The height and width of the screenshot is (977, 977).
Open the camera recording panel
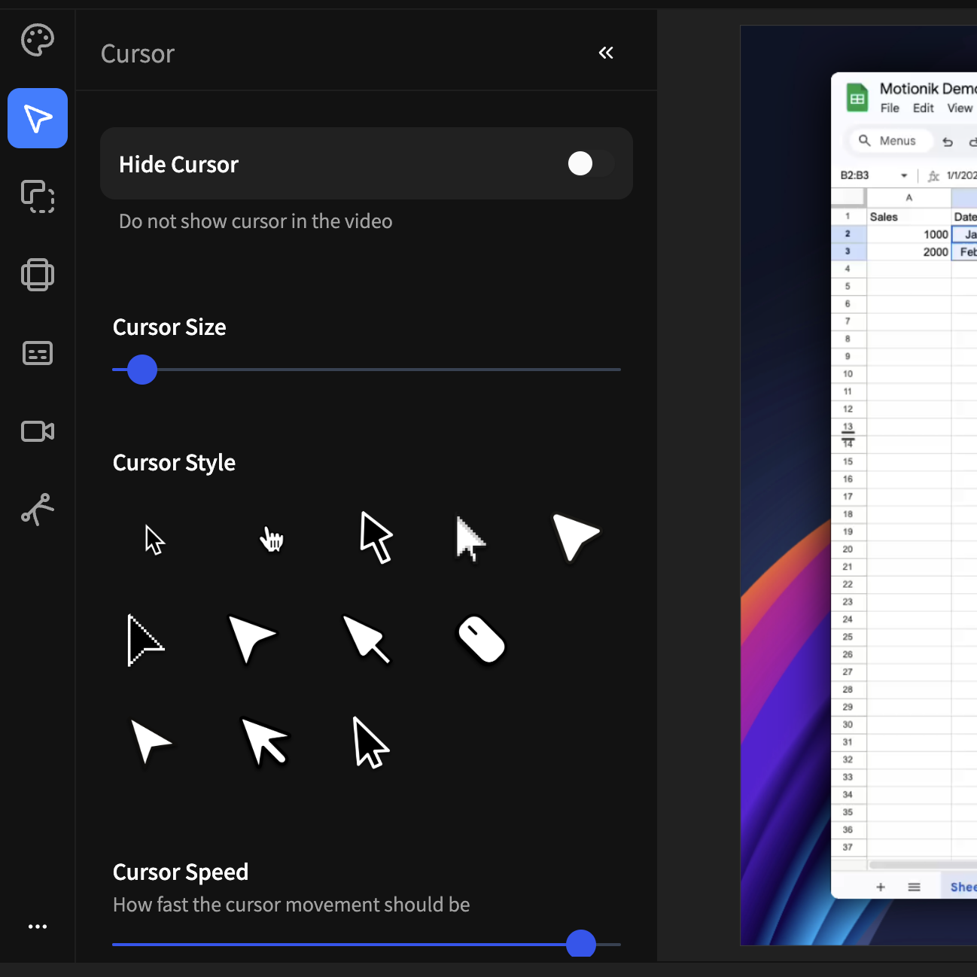(x=37, y=431)
